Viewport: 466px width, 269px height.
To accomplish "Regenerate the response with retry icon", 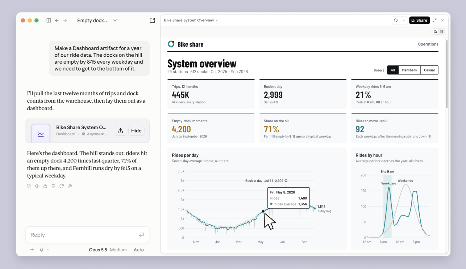I will 62,186.
